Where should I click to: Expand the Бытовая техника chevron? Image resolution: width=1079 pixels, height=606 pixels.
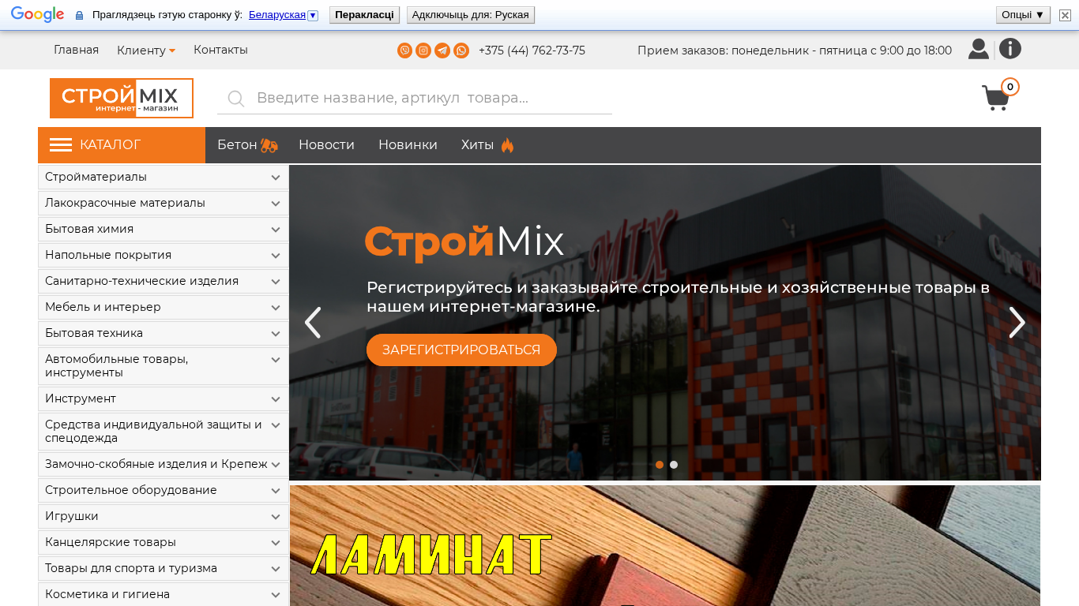[x=276, y=334]
